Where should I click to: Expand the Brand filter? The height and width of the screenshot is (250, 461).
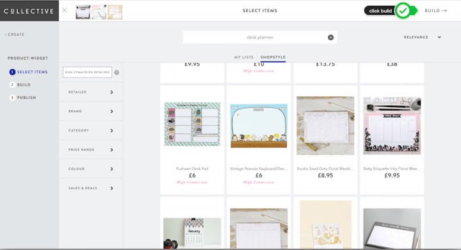click(x=91, y=112)
